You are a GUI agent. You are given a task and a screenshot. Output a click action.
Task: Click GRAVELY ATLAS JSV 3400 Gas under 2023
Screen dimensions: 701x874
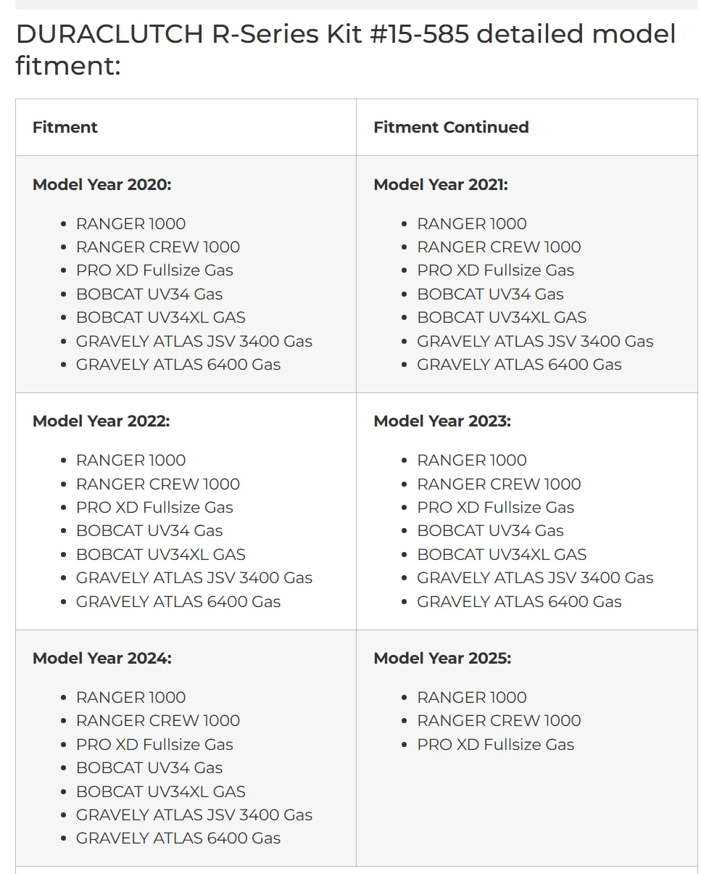tap(535, 577)
